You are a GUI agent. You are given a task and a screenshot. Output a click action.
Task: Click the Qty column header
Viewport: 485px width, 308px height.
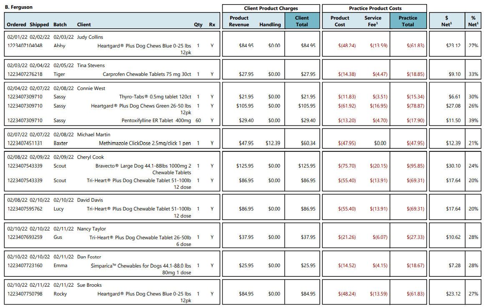[198, 25]
